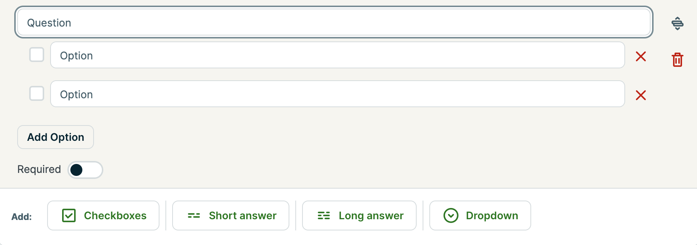Image resolution: width=697 pixels, height=245 pixels.
Task: Click the Long answer lines icon
Action: point(323,215)
